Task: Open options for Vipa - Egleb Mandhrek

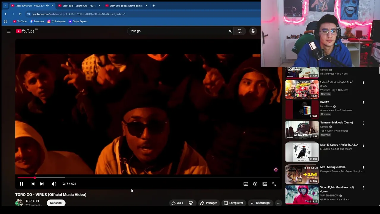Action: 363,188
